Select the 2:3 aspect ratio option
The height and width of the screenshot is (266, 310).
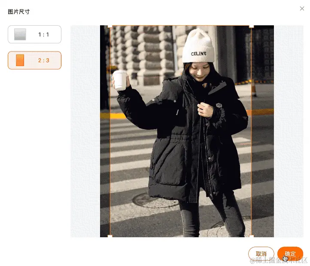[35, 60]
